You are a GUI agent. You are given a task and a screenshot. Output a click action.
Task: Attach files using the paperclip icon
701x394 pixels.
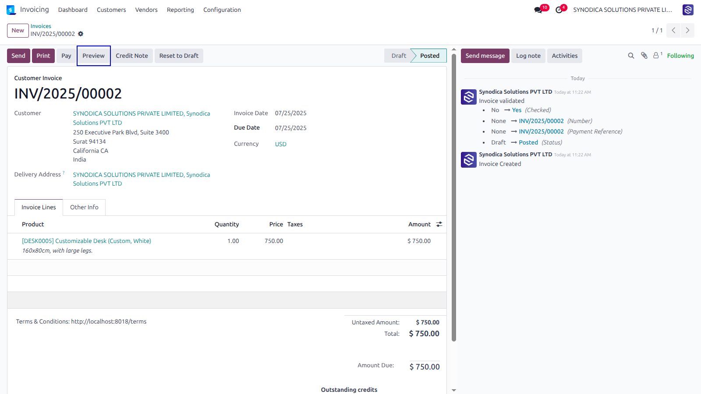(644, 56)
